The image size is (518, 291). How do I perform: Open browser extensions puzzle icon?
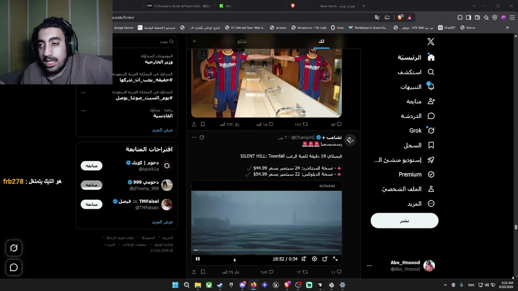tap(460, 17)
